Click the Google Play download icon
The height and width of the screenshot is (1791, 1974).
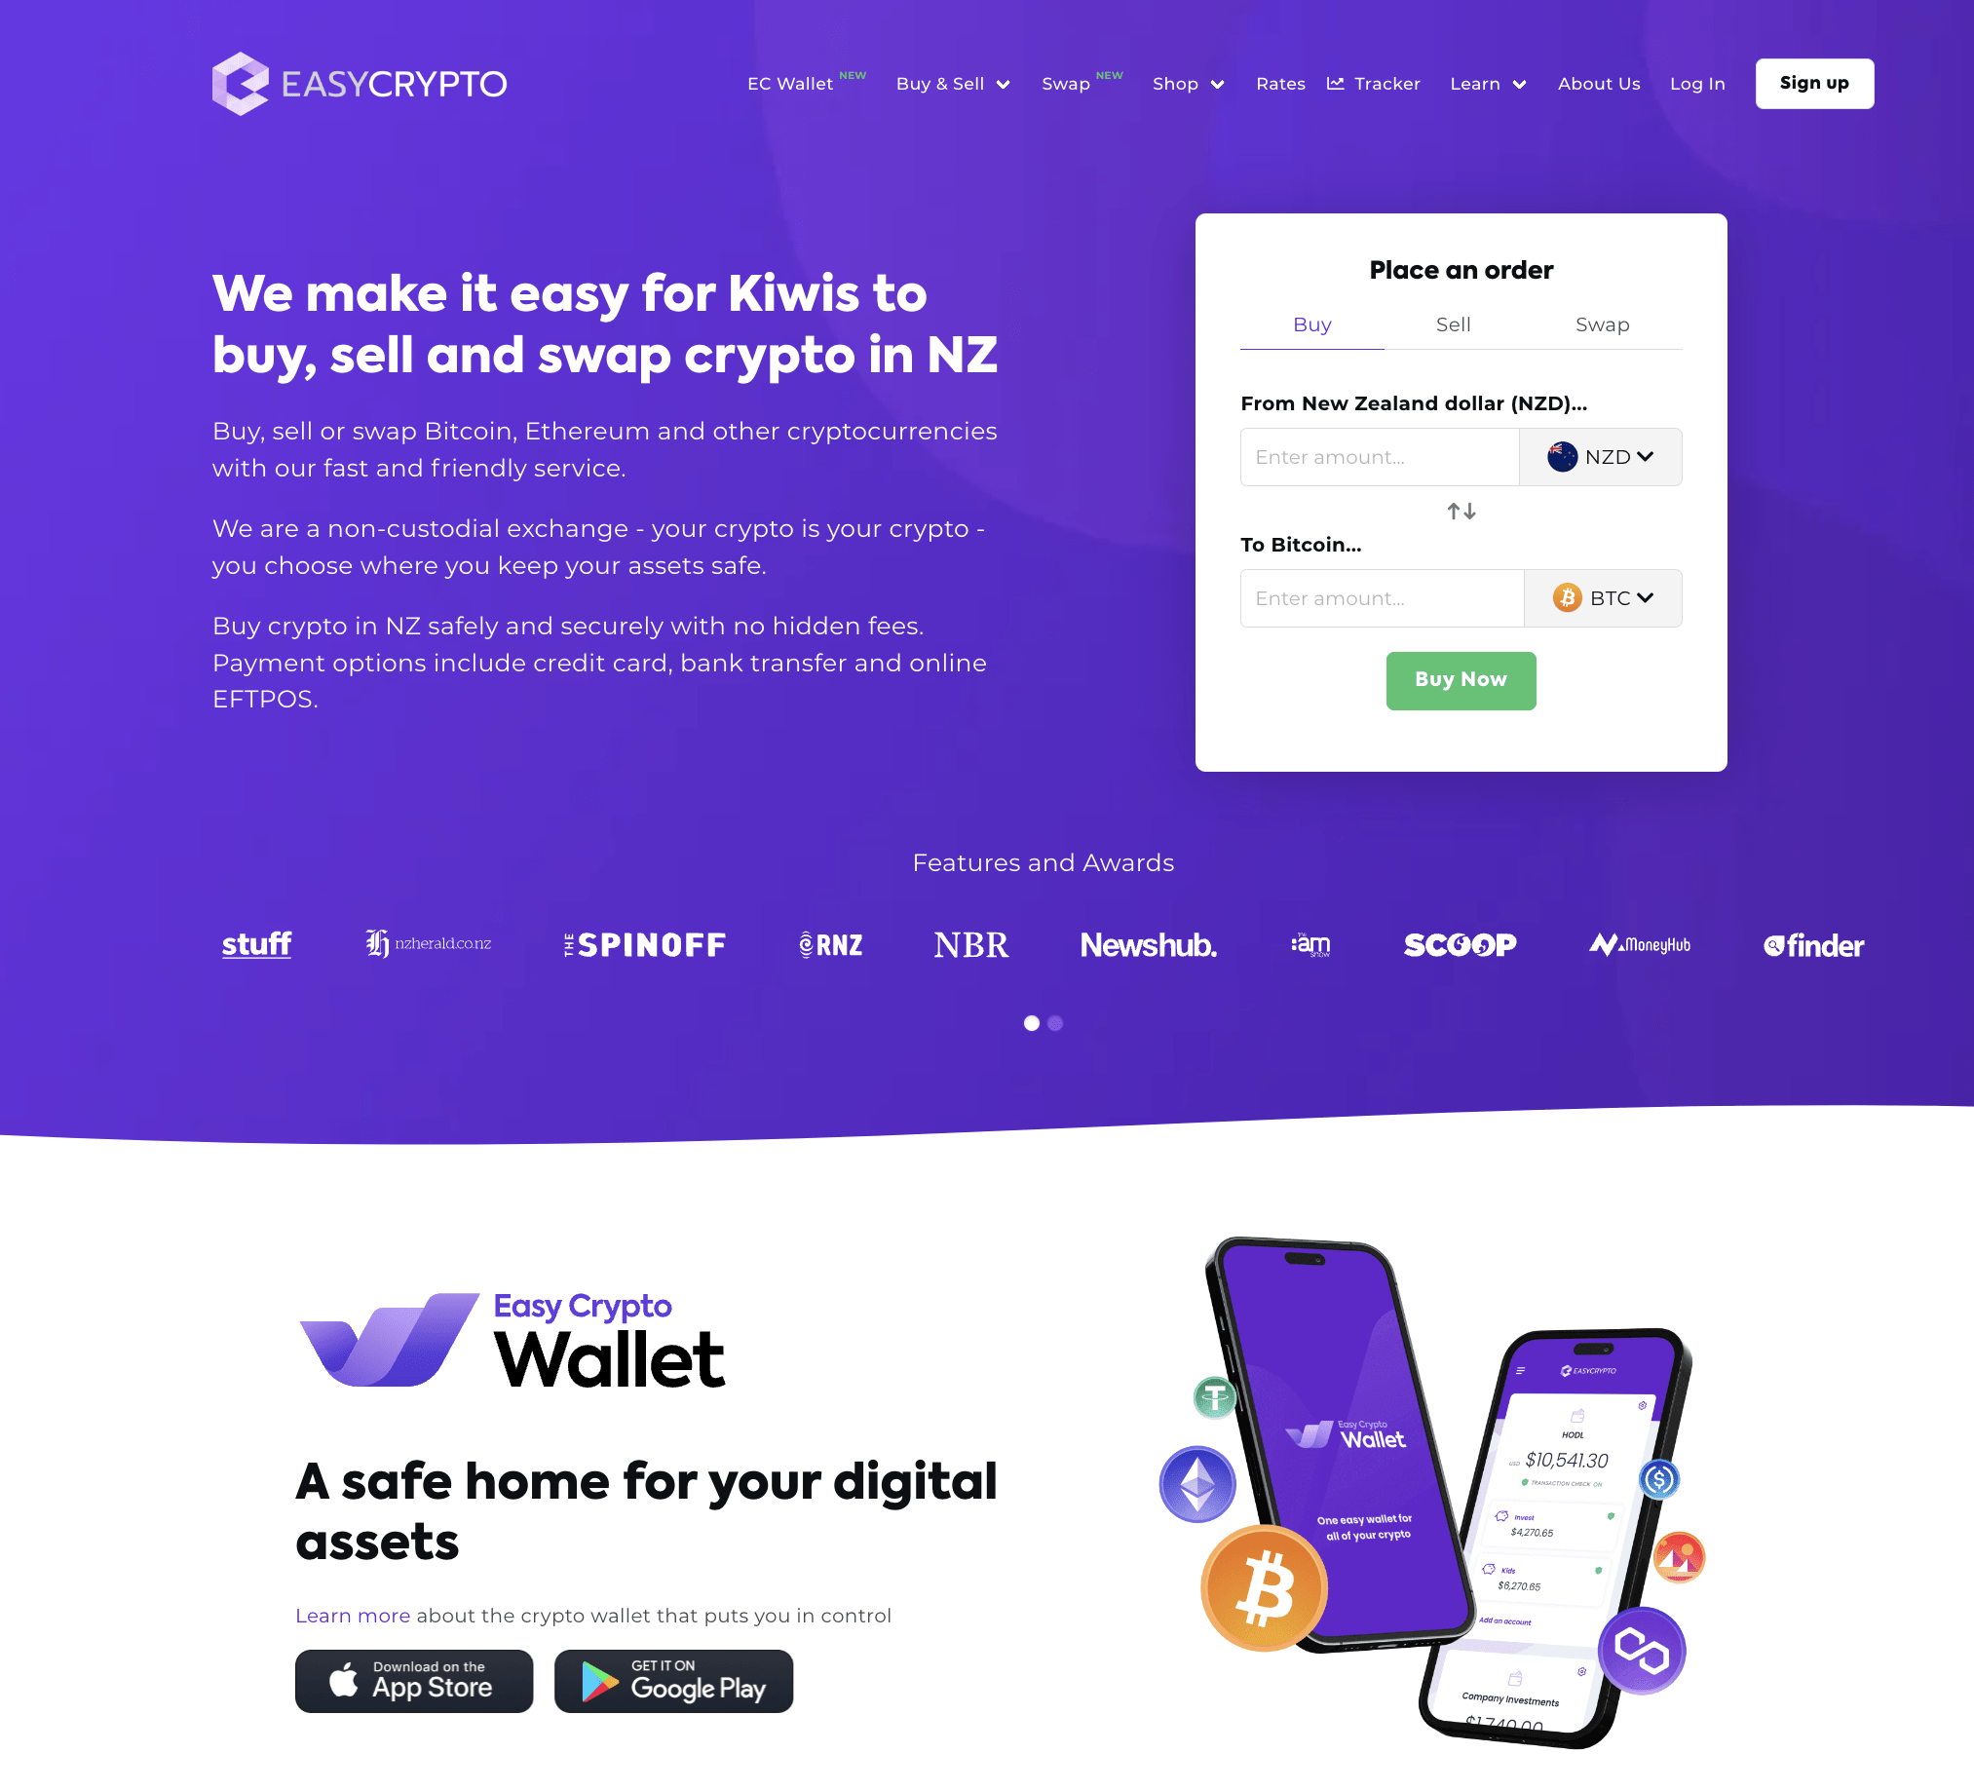(x=674, y=1681)
